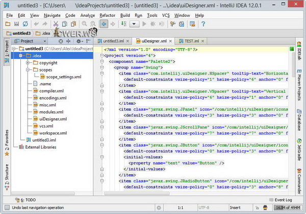Click the Paste toolbar icon
This screenshot has height=214, width=306.
(x=73, y=24)
